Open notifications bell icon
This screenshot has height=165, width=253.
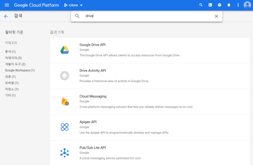tap(229, 5)
